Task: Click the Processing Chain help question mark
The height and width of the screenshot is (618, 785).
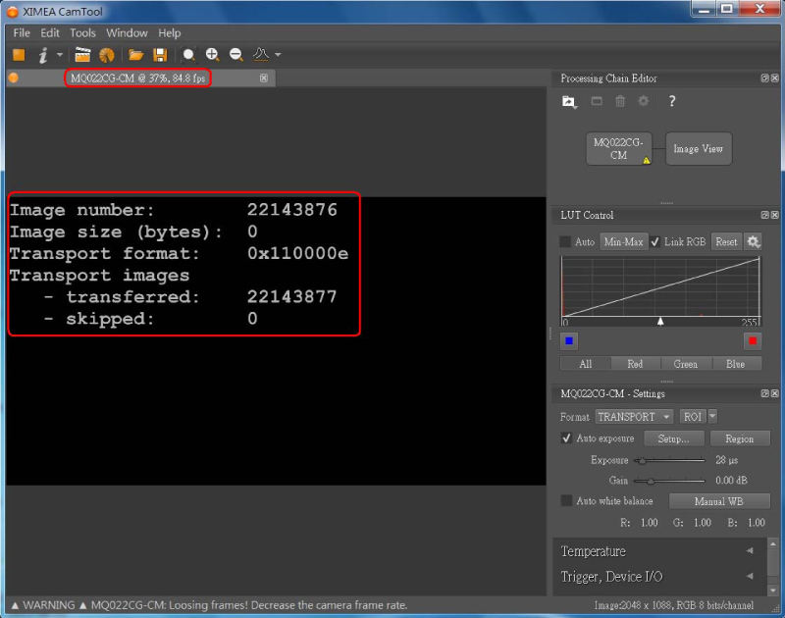Action: coord(671,101)
